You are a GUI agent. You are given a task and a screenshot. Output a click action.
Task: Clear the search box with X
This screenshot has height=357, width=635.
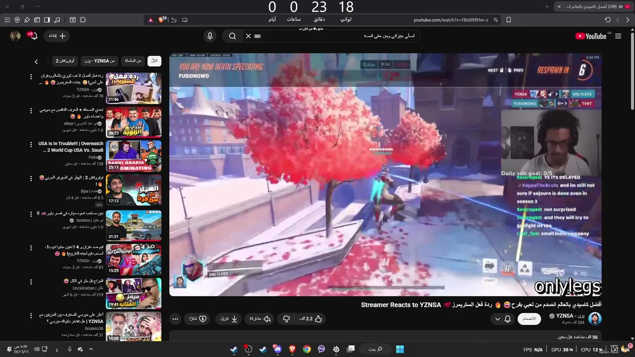click(x=249, y=36)
